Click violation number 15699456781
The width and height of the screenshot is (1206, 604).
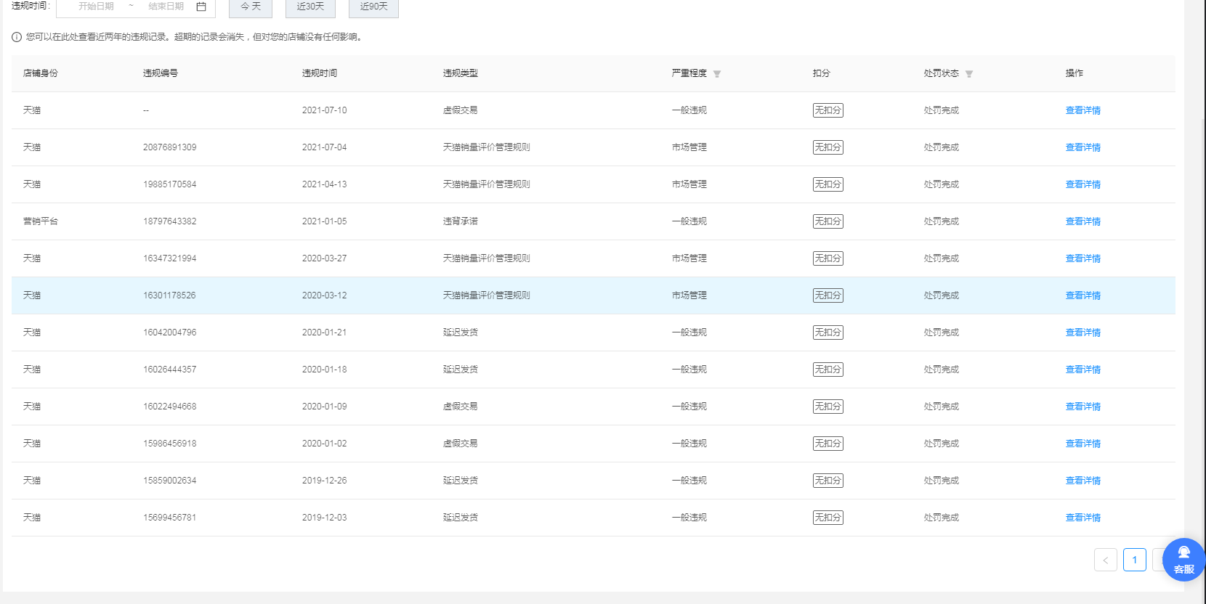point(169,518)
